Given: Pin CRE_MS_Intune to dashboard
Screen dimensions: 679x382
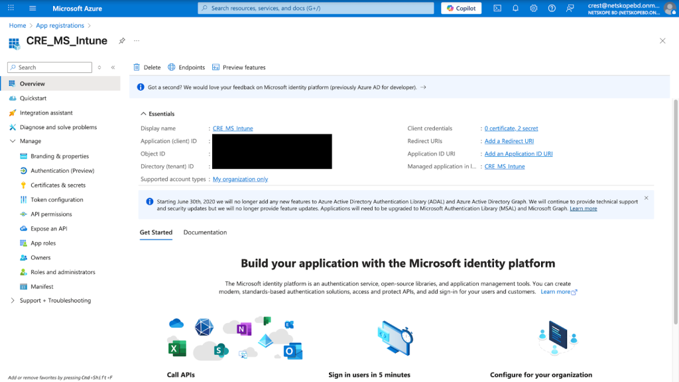Looking at the screenshot, I should pyautogui.click(x=122, y=40).
